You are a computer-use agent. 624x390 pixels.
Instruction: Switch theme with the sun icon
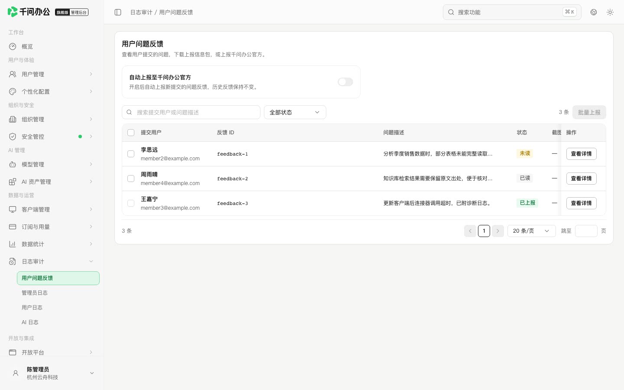(x=610, y=12)
